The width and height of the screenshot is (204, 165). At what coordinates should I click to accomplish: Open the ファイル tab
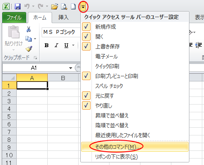14,18
